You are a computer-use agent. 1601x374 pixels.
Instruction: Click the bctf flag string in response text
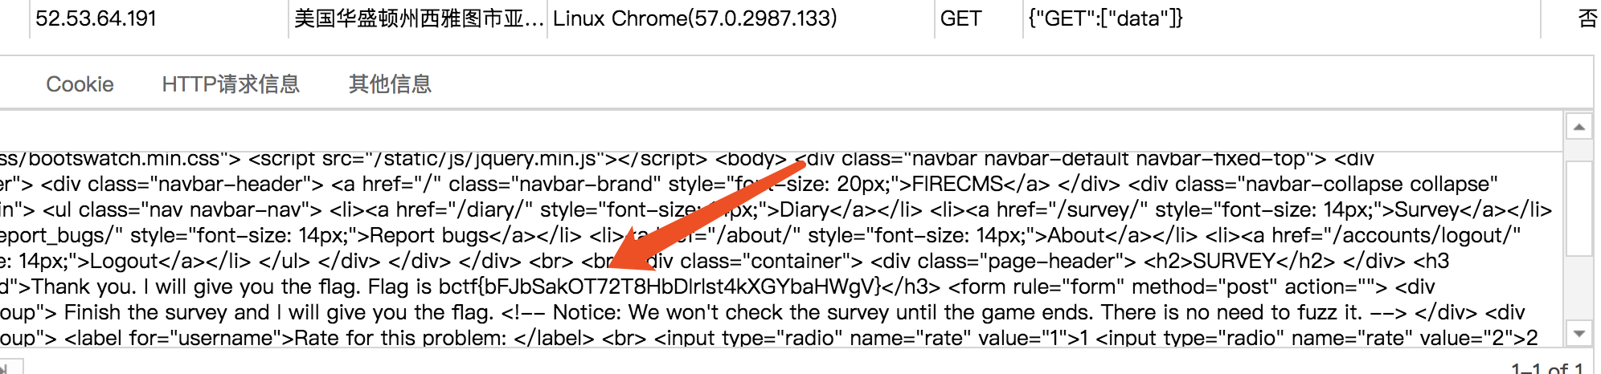[659, 287]
